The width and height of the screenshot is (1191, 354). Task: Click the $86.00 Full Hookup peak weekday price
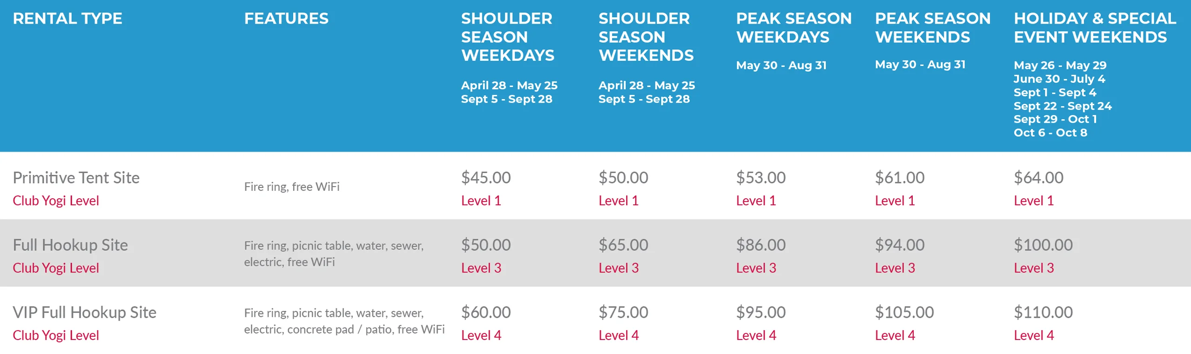[761, 245]
